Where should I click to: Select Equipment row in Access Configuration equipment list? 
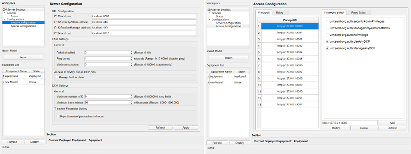pyautogui.click(x=228, y=76)
